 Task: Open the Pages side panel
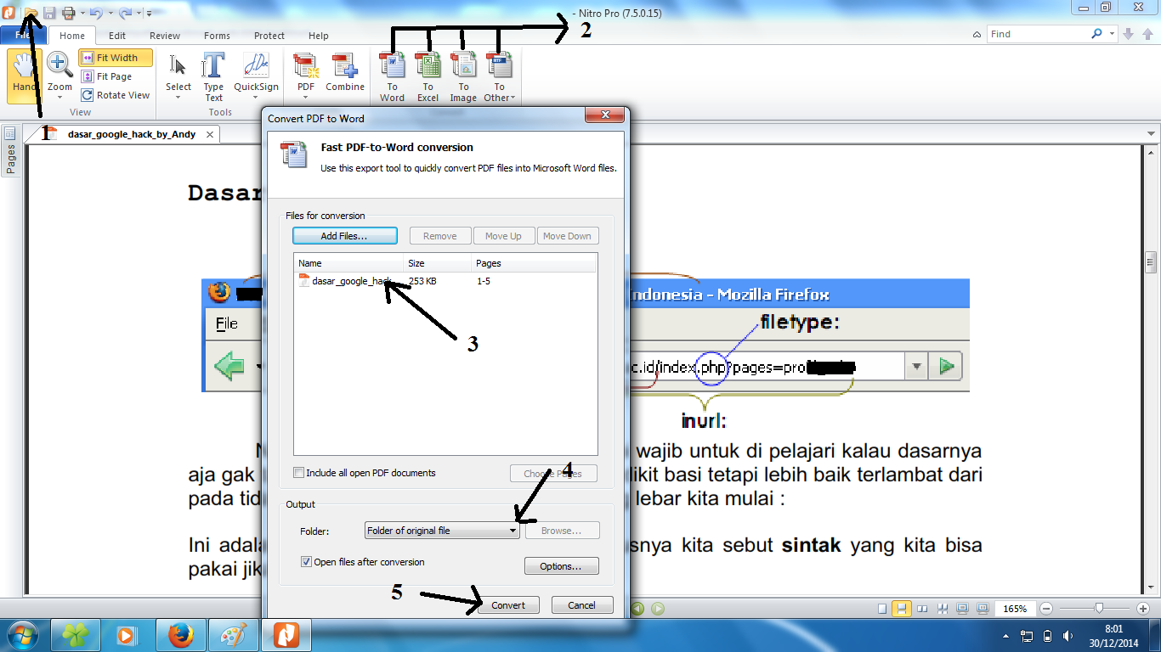[x=10, y=151]
